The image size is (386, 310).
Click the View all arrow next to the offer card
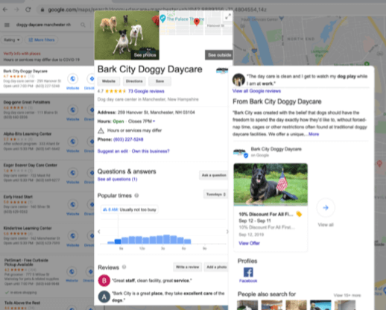click(x=326, y=208)
